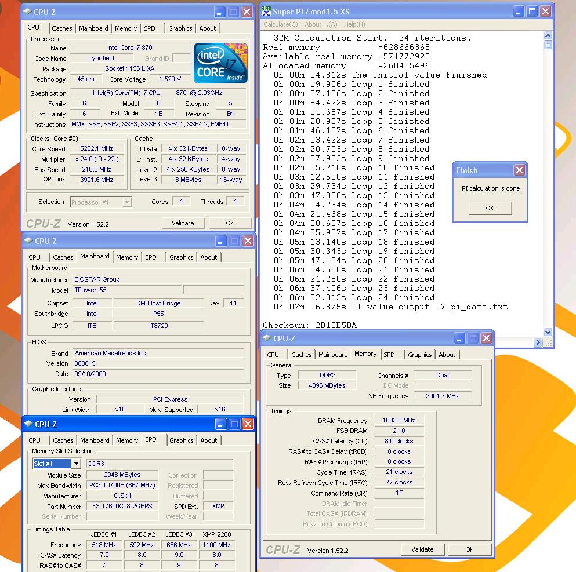This screenshot has width=576, height=572.
Task: Select CPU tab in Memory CPU-Z window
Action: pos(273,355)
